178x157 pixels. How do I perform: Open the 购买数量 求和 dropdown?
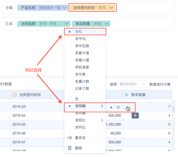(x=107, y=24)
